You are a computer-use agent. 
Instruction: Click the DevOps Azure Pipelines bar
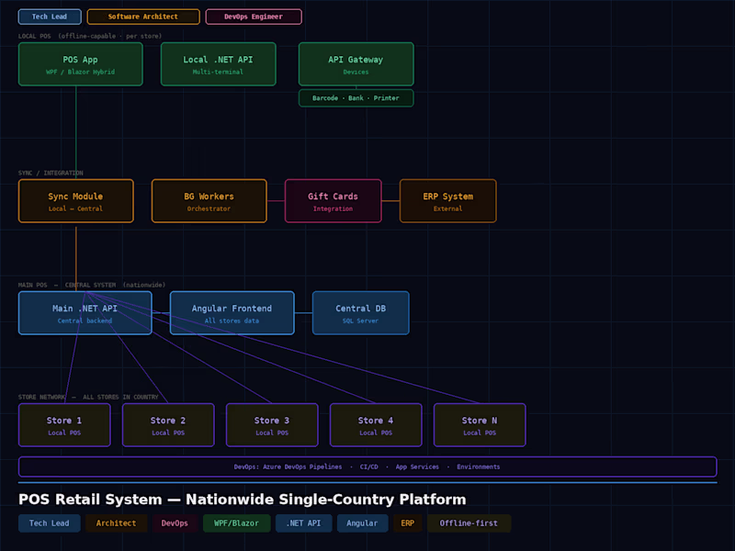click(x=367, y=467)
